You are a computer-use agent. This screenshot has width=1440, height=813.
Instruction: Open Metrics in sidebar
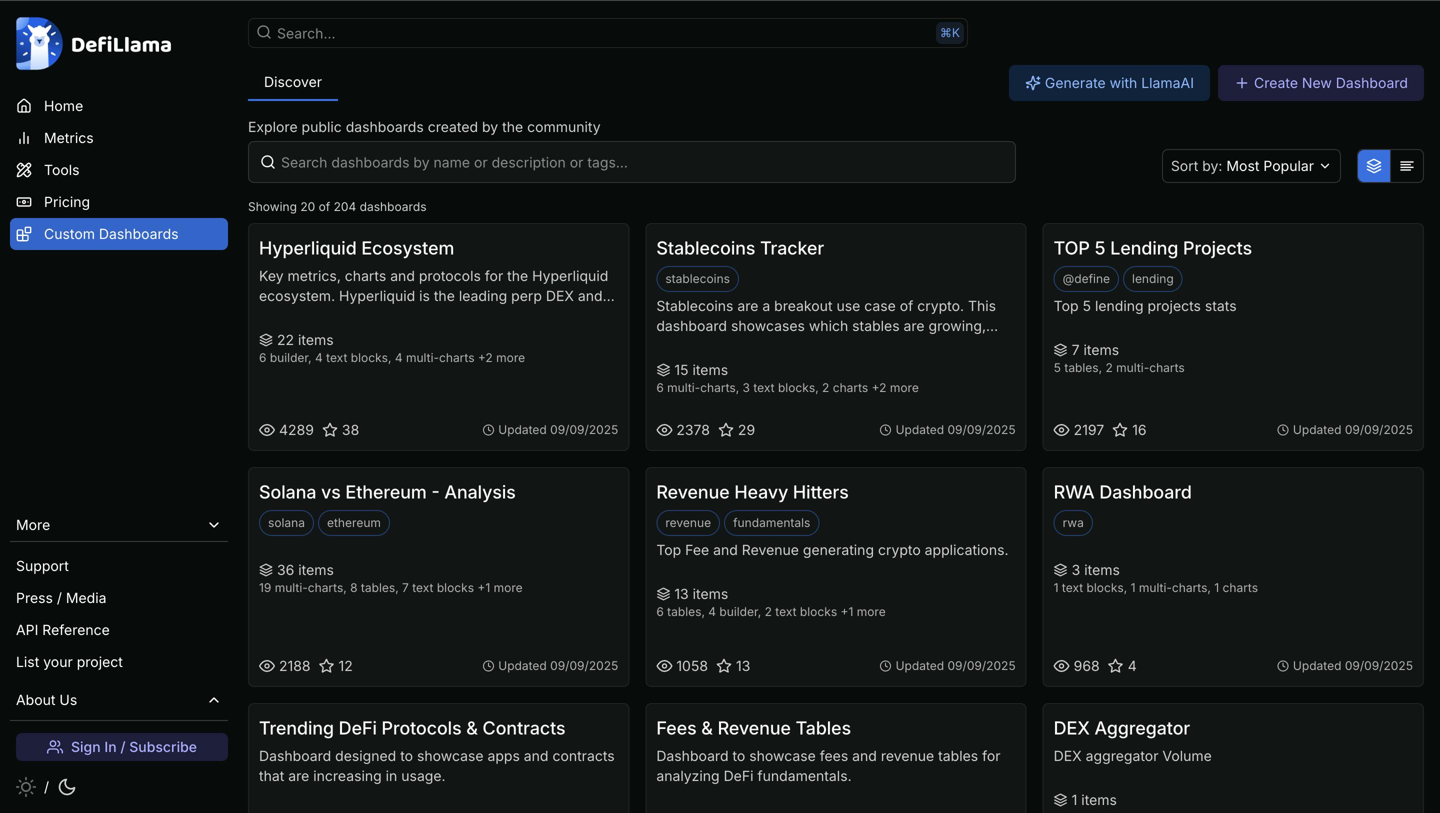(118, 138)
